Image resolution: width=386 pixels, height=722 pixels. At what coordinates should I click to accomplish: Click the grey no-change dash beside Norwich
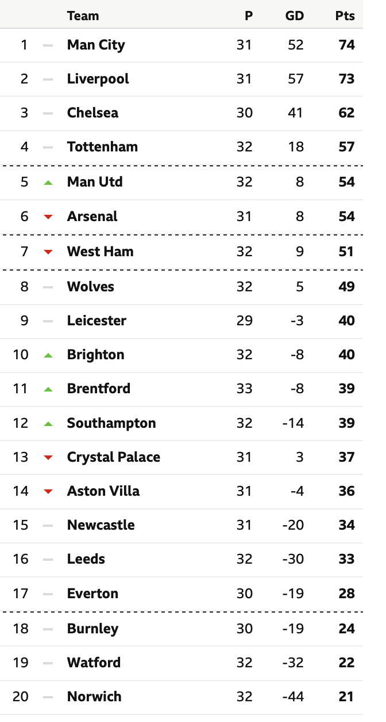click(48, 697)
